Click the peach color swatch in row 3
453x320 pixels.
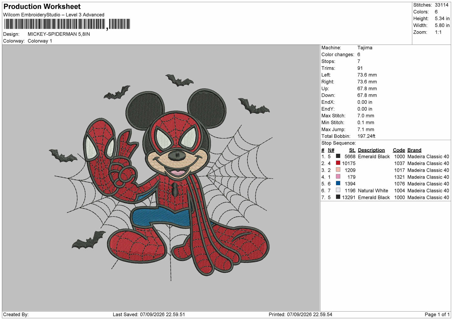tap(338, 170)
